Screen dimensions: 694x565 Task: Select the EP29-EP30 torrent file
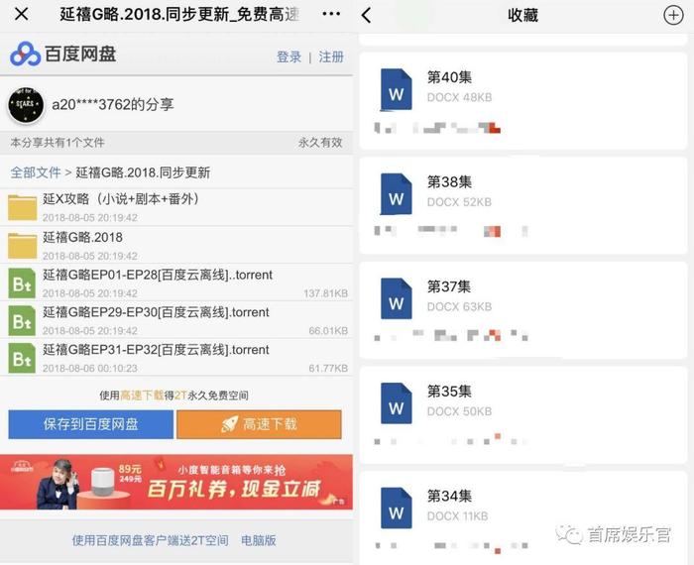click(x=176, y=320)
